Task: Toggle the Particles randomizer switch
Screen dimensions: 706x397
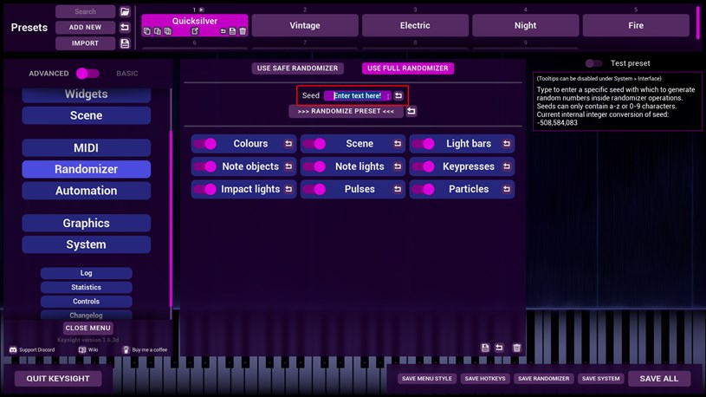Action: pyautogui.click(x=424, y=189)
